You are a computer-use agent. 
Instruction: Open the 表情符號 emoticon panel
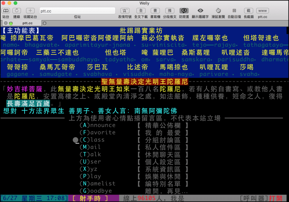click(125, 10)
